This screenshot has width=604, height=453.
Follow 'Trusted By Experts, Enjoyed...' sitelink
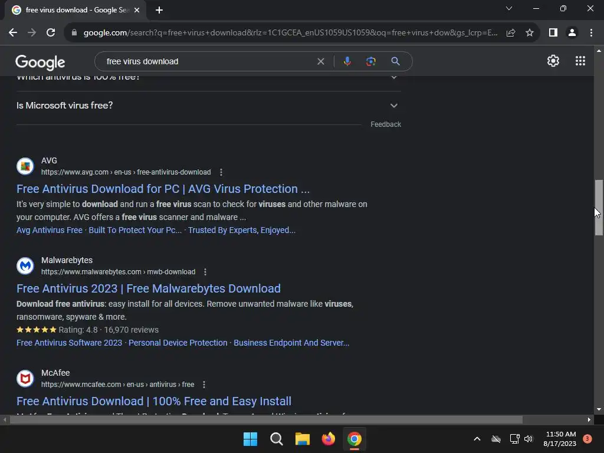pos(242,230)
